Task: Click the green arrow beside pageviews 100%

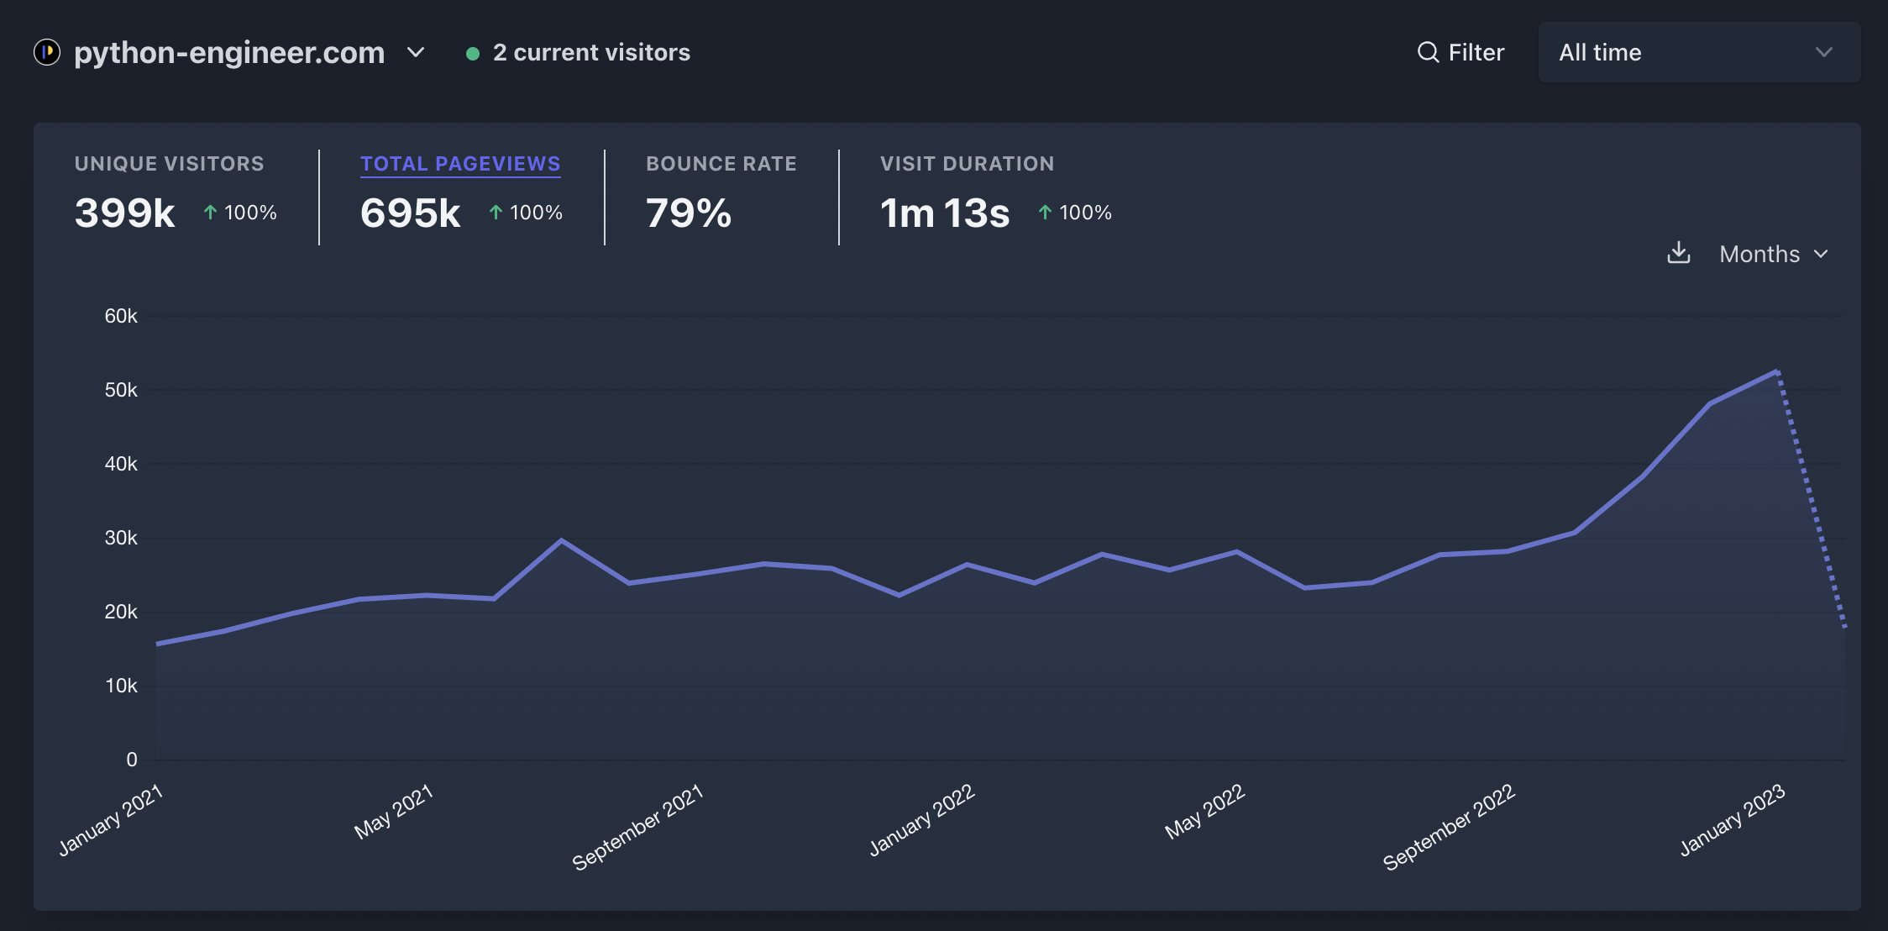Action: (x=496, y=213)
